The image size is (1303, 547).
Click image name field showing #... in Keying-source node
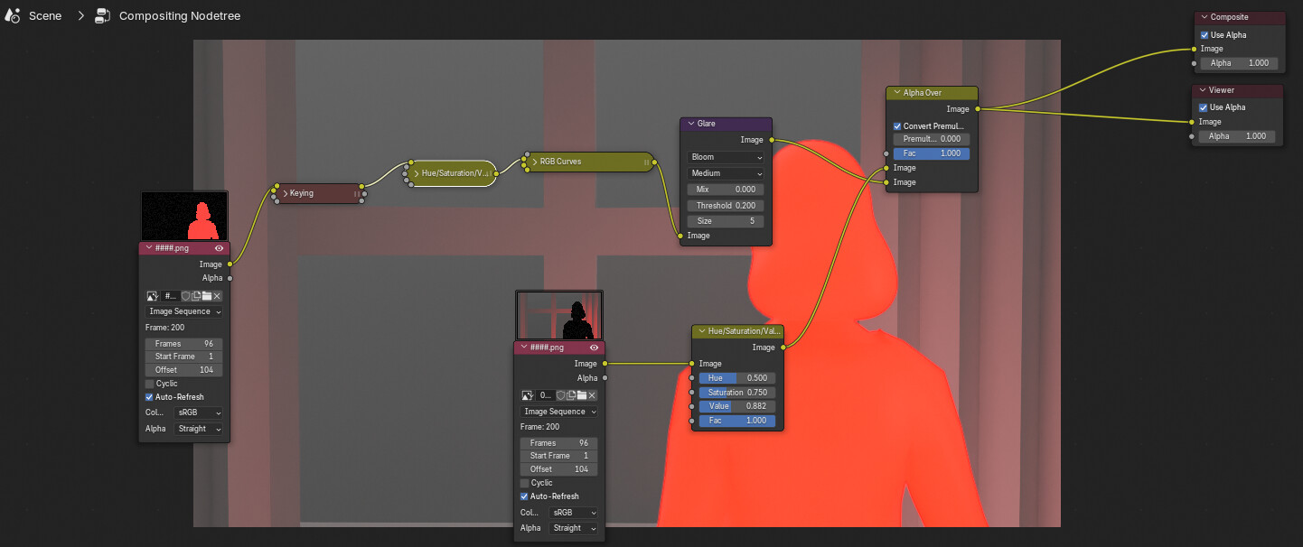[x=170, y=295]
